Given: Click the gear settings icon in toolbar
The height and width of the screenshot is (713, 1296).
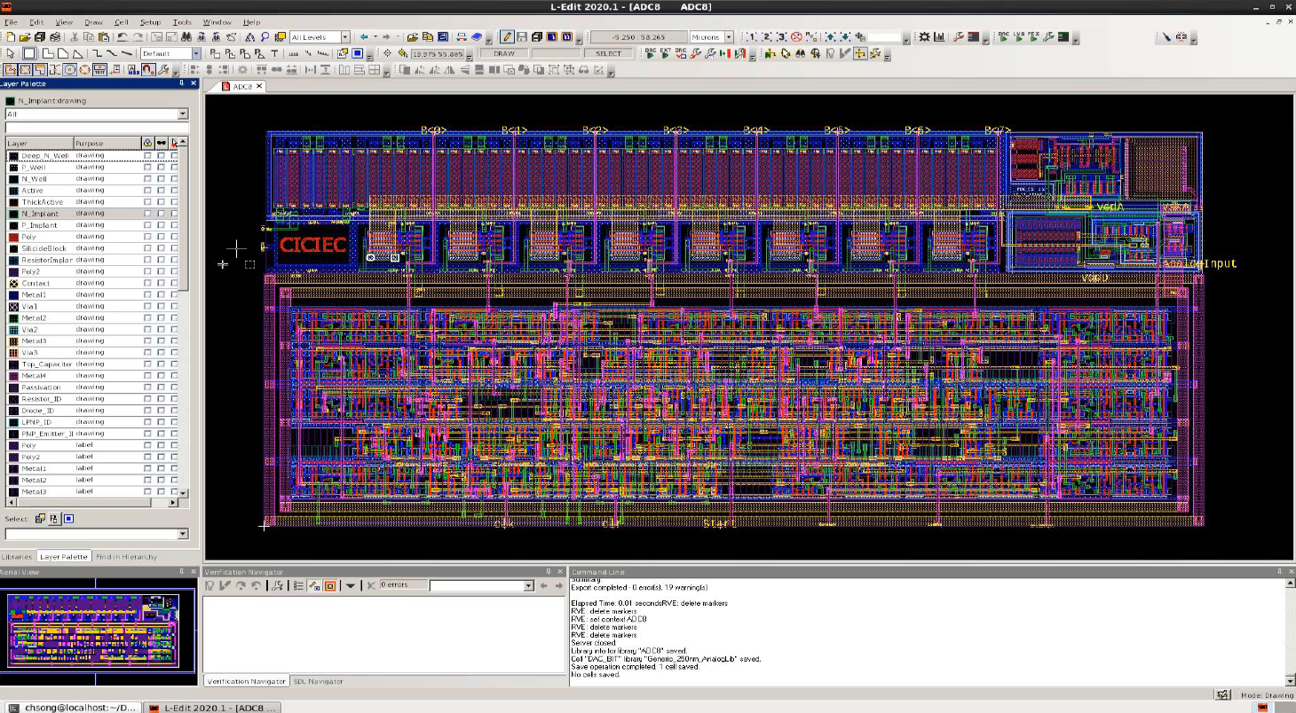Looking at the screenshot, I should pyautogui.click(x=924, y=37).
